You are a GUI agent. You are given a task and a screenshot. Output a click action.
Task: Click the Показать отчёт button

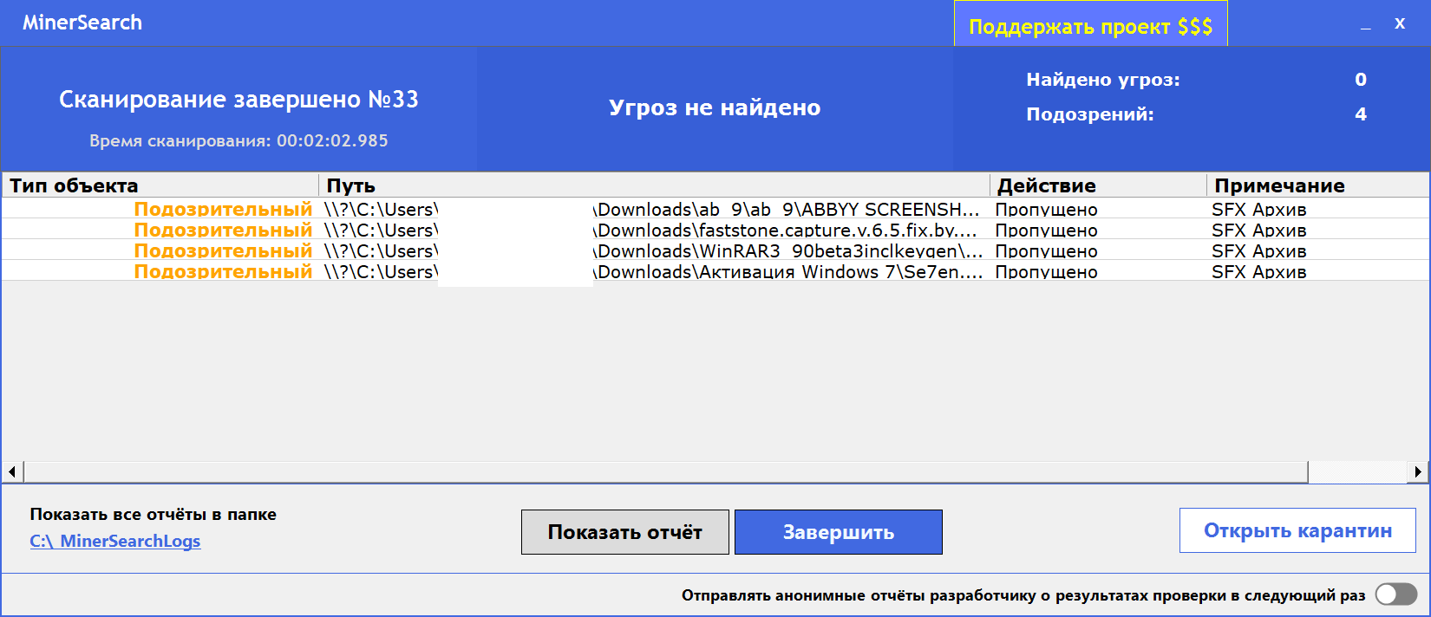point(624,532)
